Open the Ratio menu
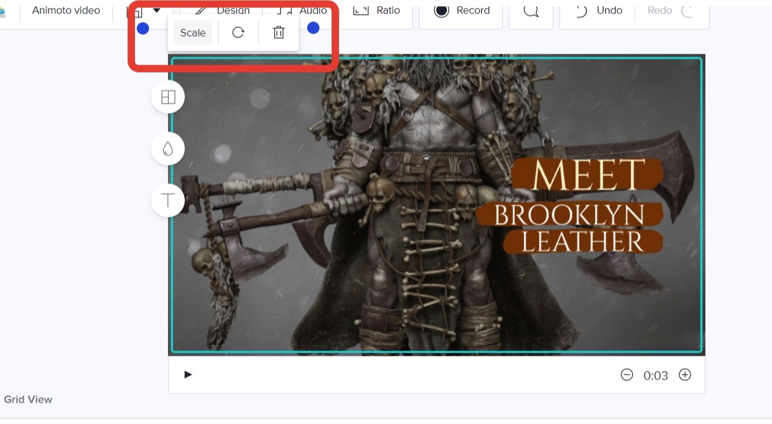The image size is (772, 424). (x=377, y=10)
